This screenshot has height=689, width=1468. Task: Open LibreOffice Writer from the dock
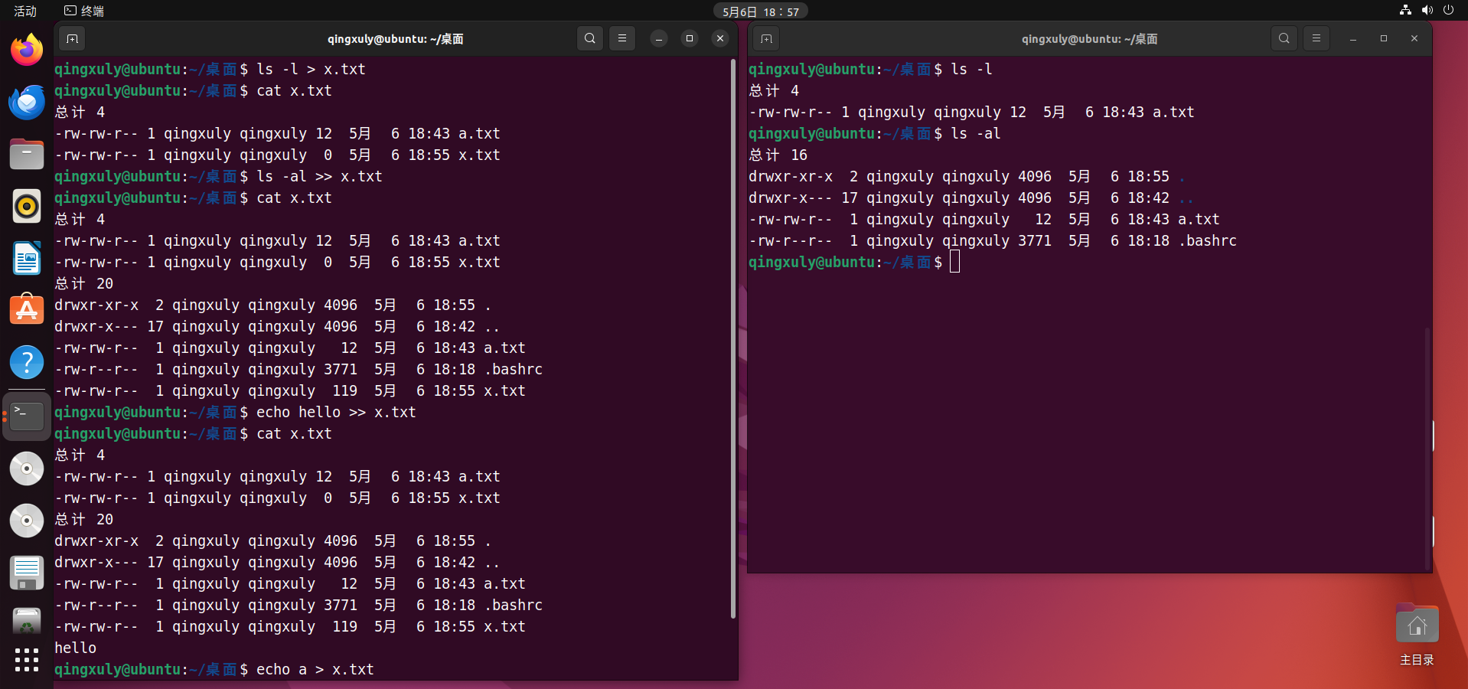pos(27,259)
